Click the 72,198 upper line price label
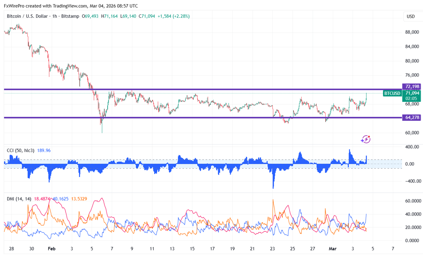The height and width of the screenshot is (258, 423). tap(412, 86)
